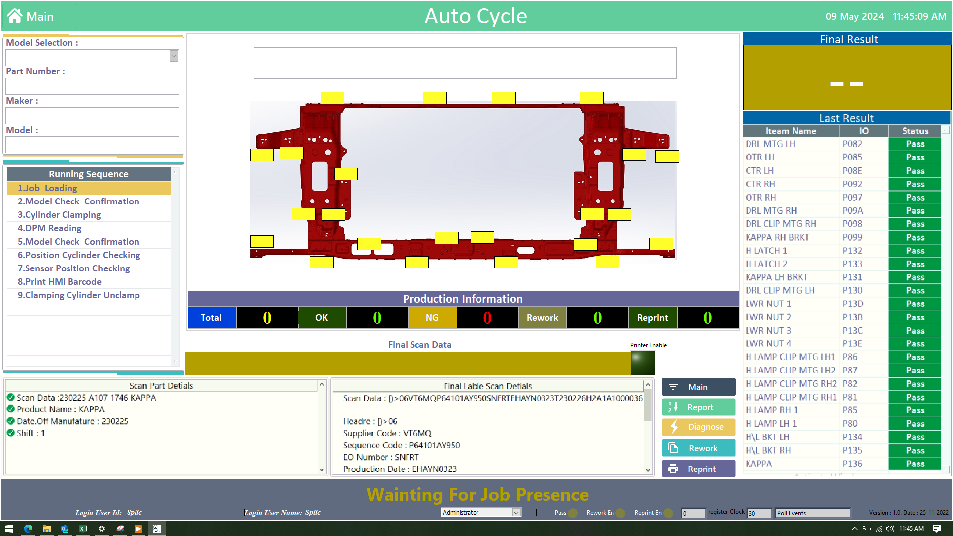Toggle the Reprint En indicator
The width and height of the screenshot is (953, 536).
(x=668, y=513)
